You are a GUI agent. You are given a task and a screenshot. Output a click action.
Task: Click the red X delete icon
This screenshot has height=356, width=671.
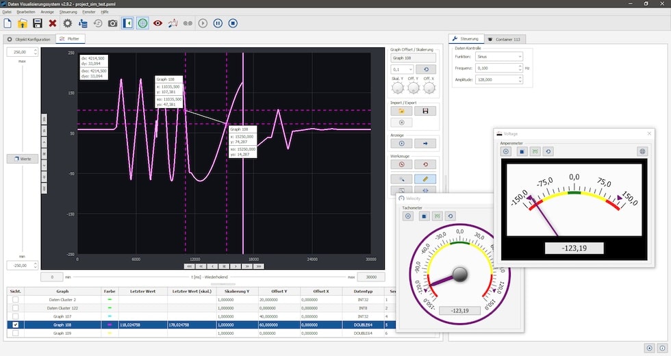[53, 23]
